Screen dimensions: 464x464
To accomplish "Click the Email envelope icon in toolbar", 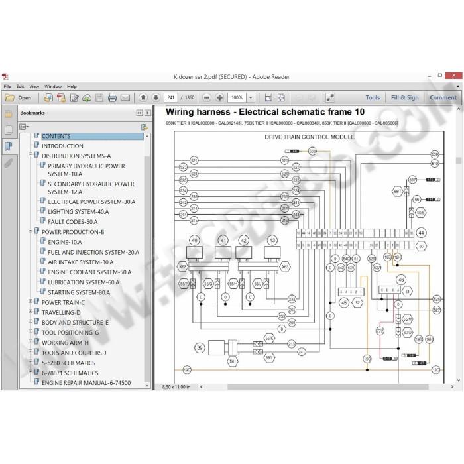I will (125, 97).
